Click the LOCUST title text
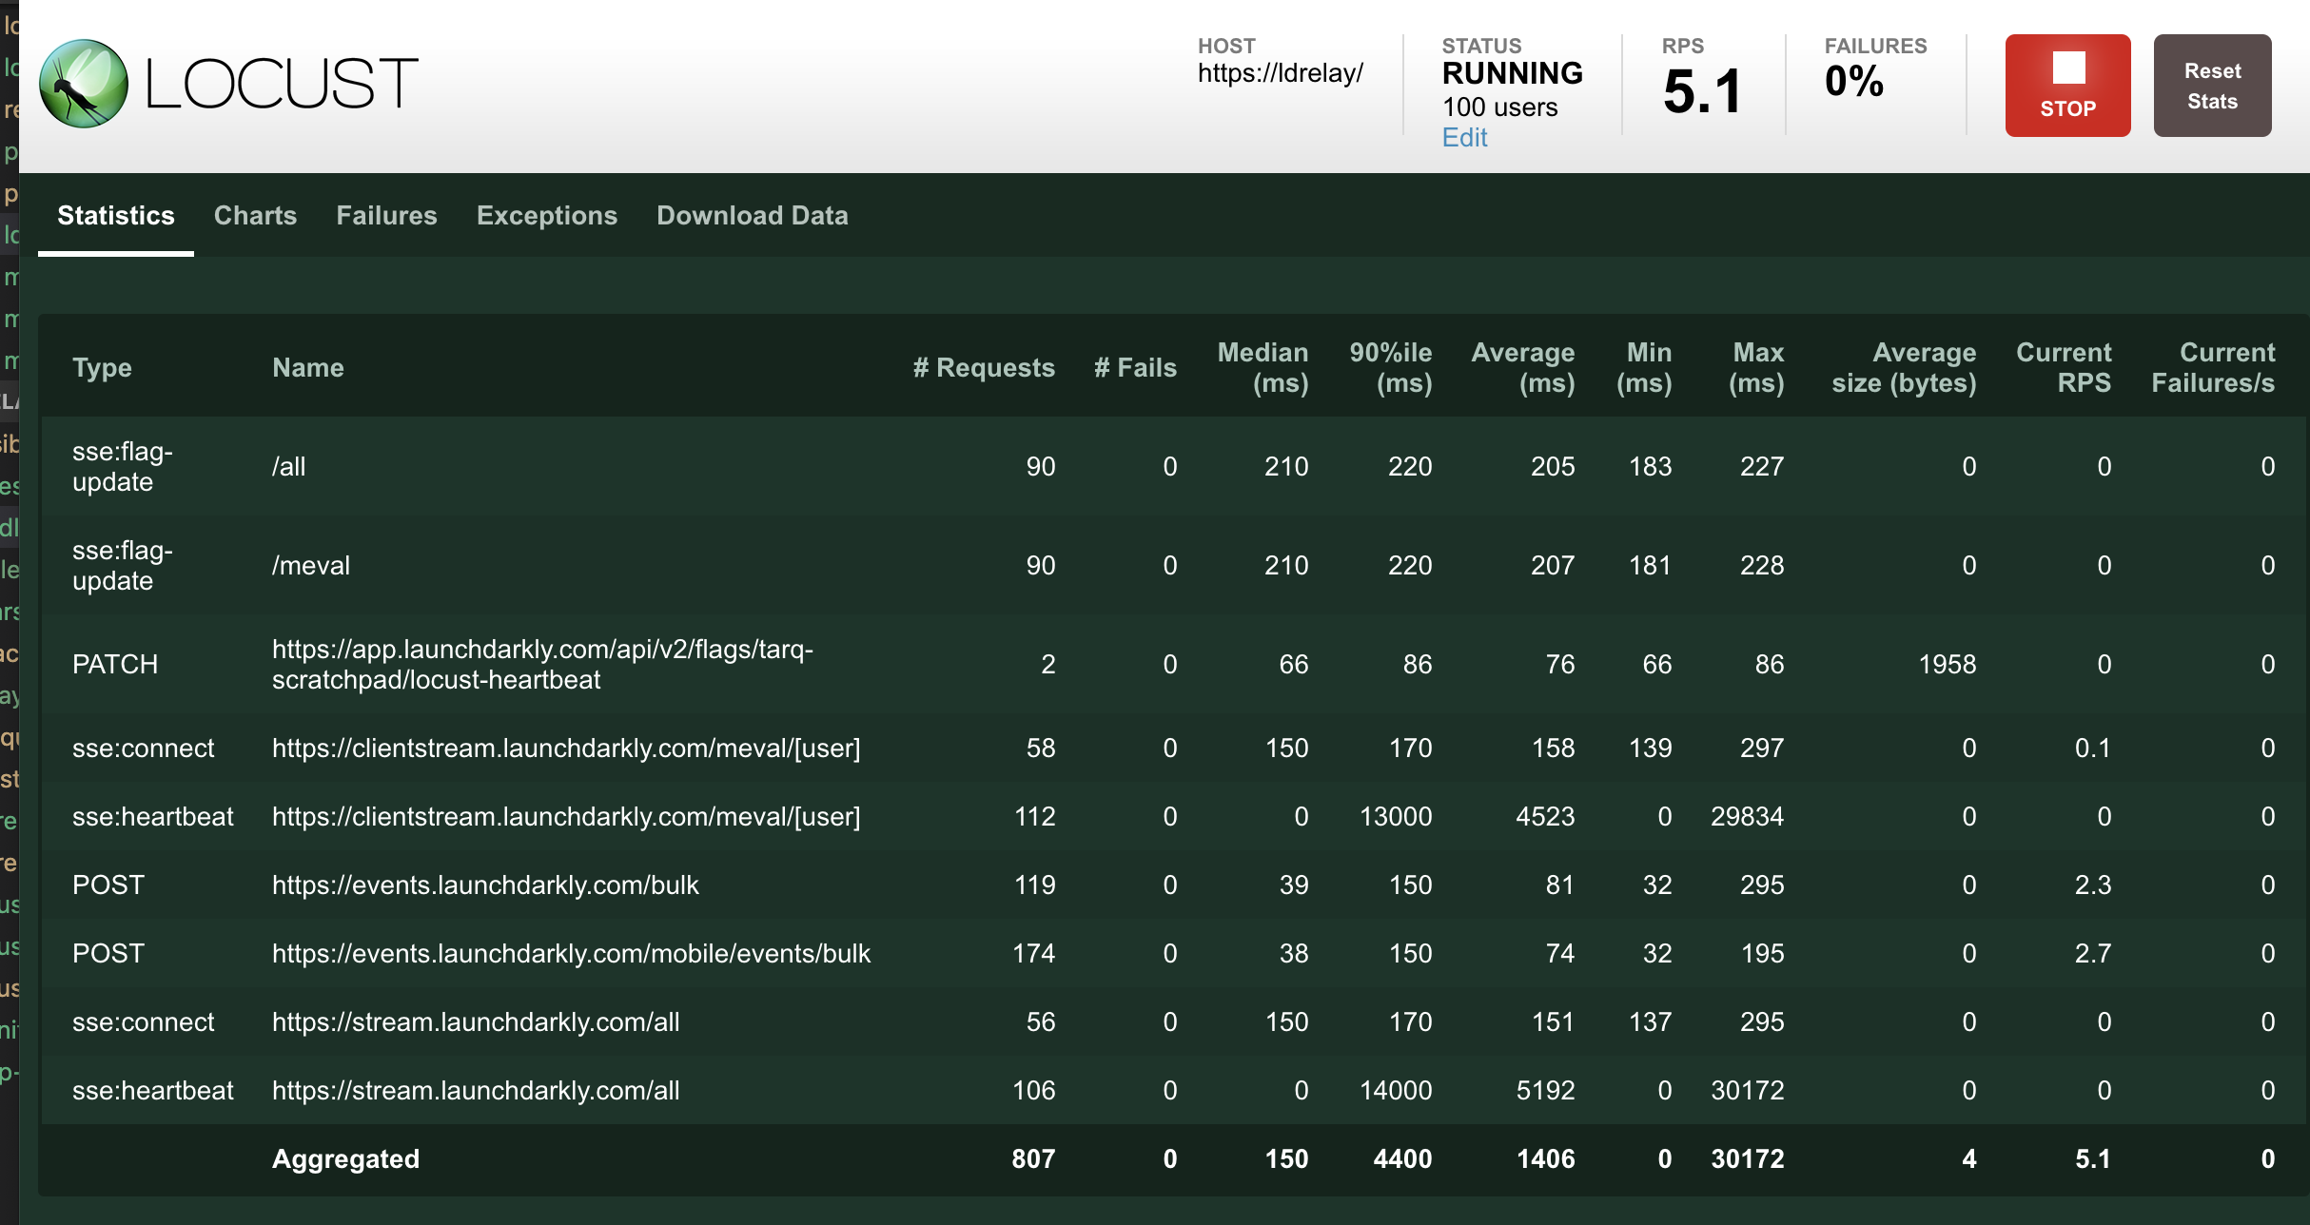Viewport: 2310px width, 1225px height. 282,84
